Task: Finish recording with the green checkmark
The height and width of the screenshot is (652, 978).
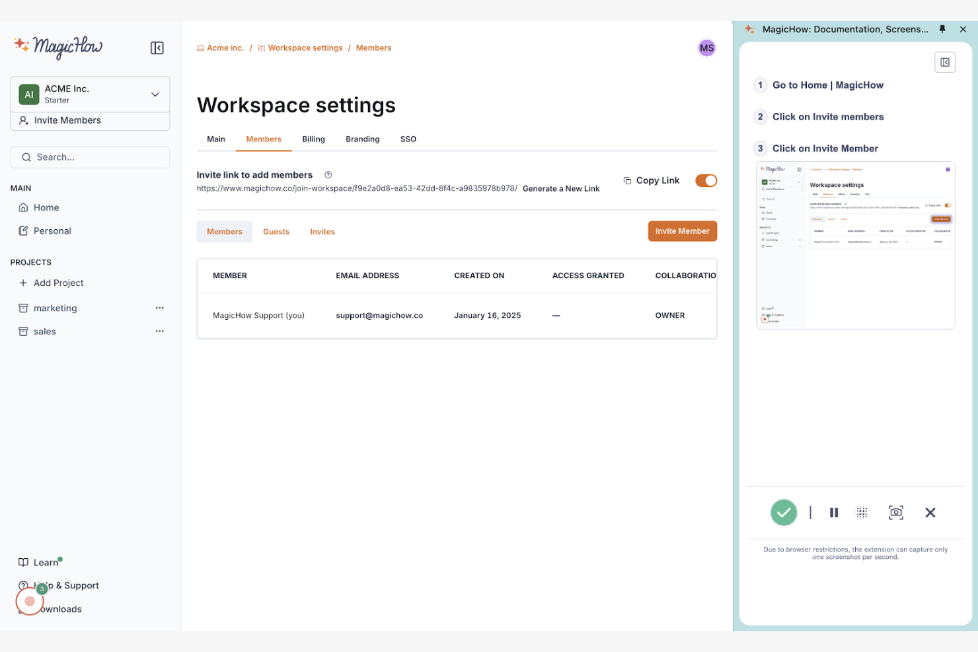Action: 784,513
